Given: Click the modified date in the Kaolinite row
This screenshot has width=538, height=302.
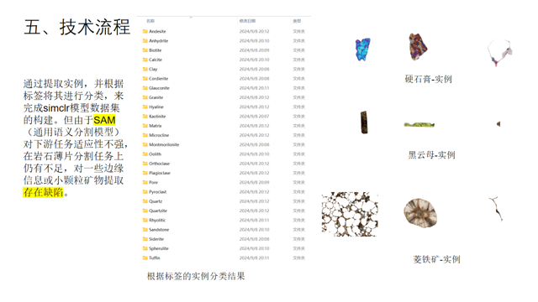Looking at the screenshot, I should coord(254,116).
